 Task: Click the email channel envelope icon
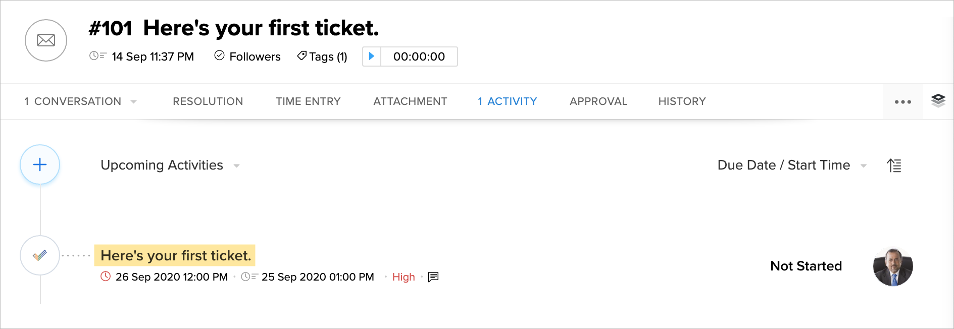coord(46,40)
